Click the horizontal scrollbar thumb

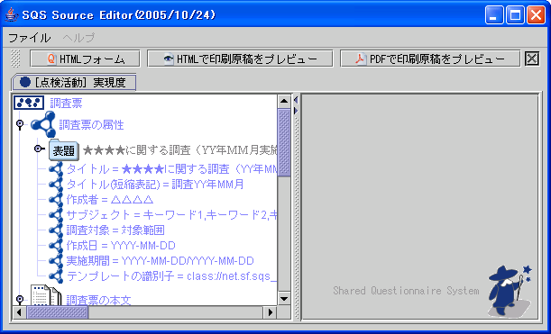pos(58,312)
